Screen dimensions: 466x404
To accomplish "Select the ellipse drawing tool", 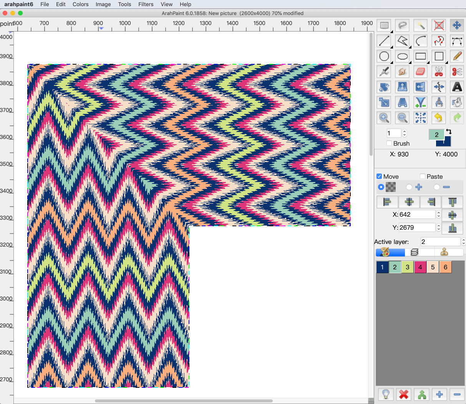I will point(402,56).
